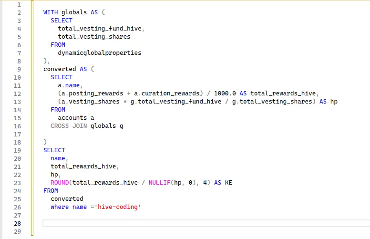Screen dimensions: 370x239
Task: Click line number 23 in the gutter
Action: tap(17, 183)
